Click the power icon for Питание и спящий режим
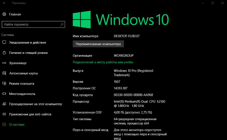The height and width of the screenshot is (140, 227). [x=4, y=53]
